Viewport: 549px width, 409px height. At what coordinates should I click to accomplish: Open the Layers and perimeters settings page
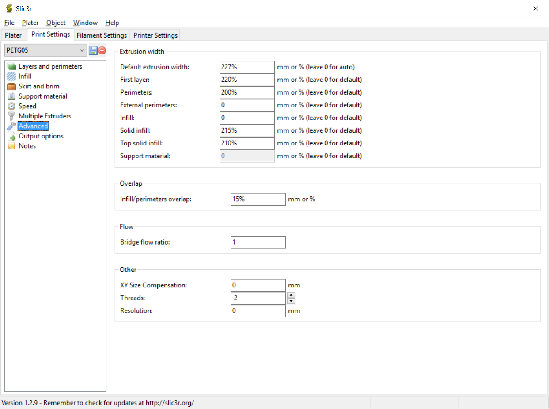[50, 66]
